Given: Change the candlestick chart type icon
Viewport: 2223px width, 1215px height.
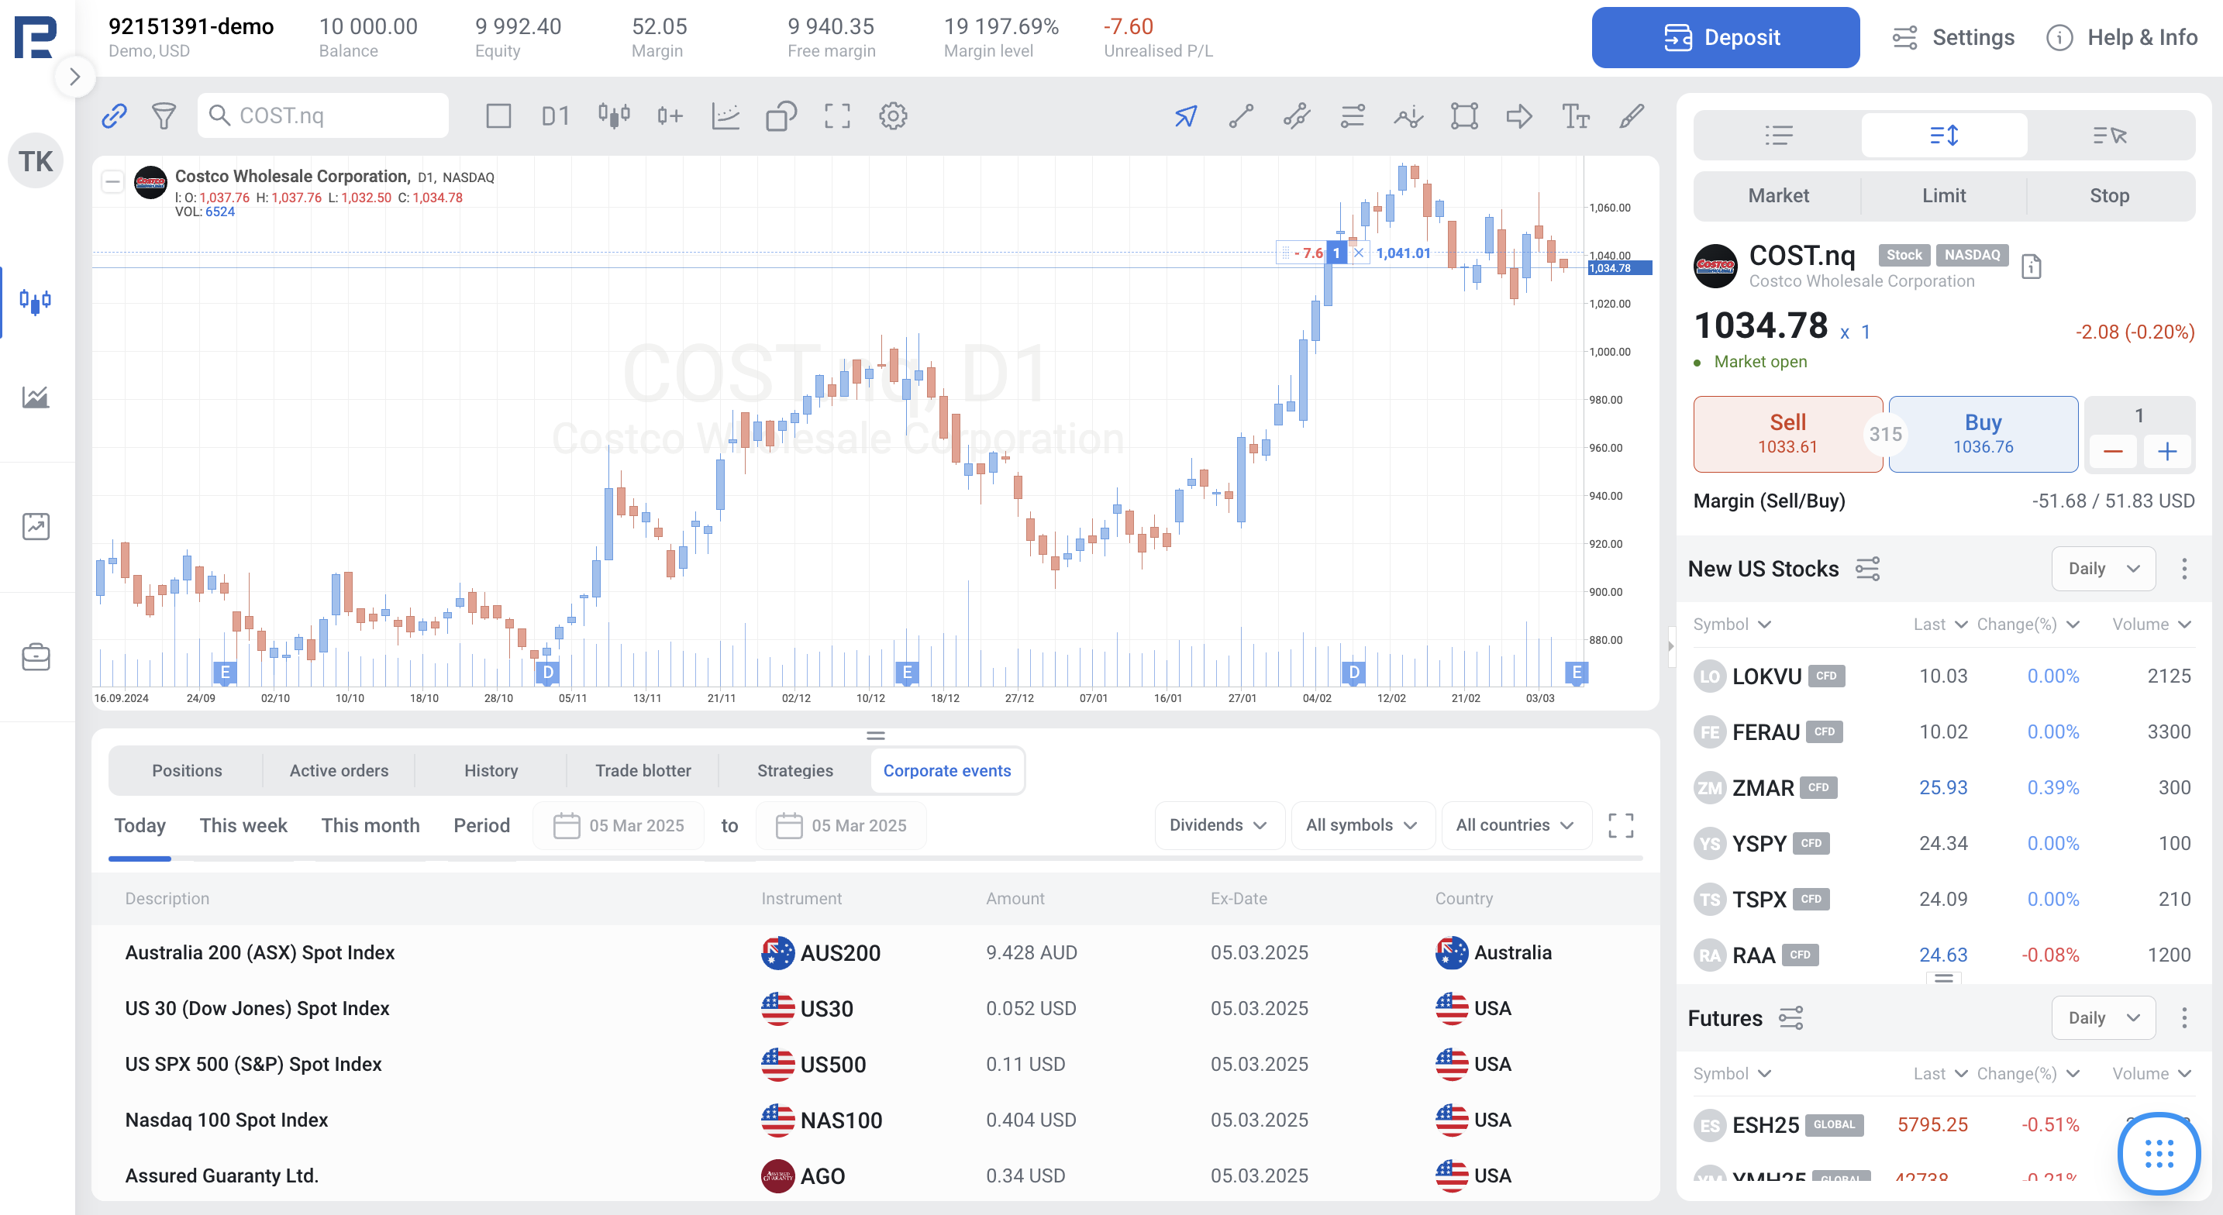Looking at the screenshot, I should point(614,115).
